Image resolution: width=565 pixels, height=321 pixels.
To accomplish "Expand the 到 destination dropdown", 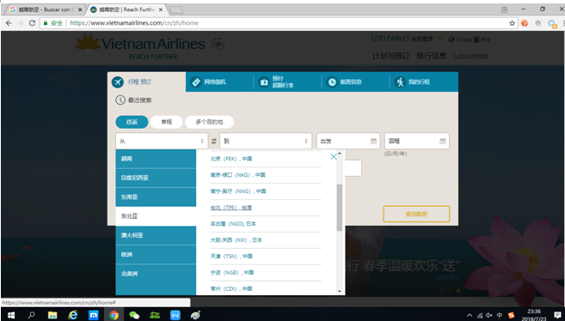I will [266, 142].
